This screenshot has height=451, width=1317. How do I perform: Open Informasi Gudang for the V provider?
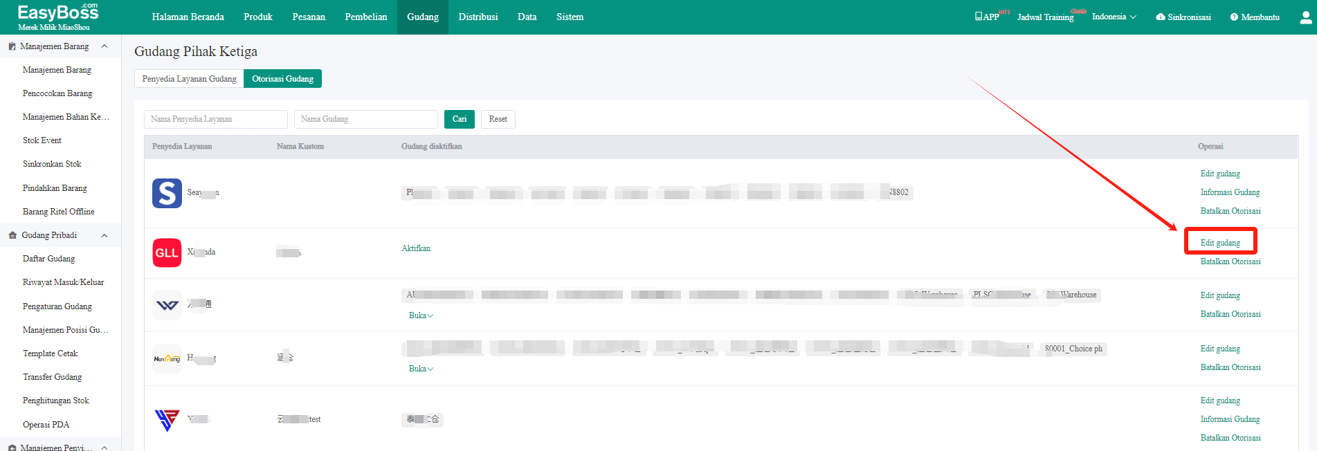[1230, 419]
